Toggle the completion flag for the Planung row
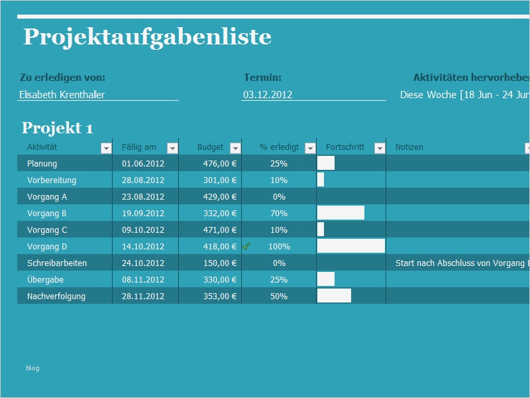This screenshot has height=398, width=530. point(246,163)
